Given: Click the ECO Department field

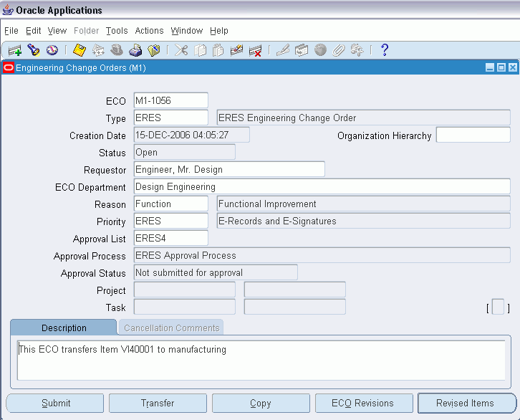Looking at the screenshot, I should [322, 187].
